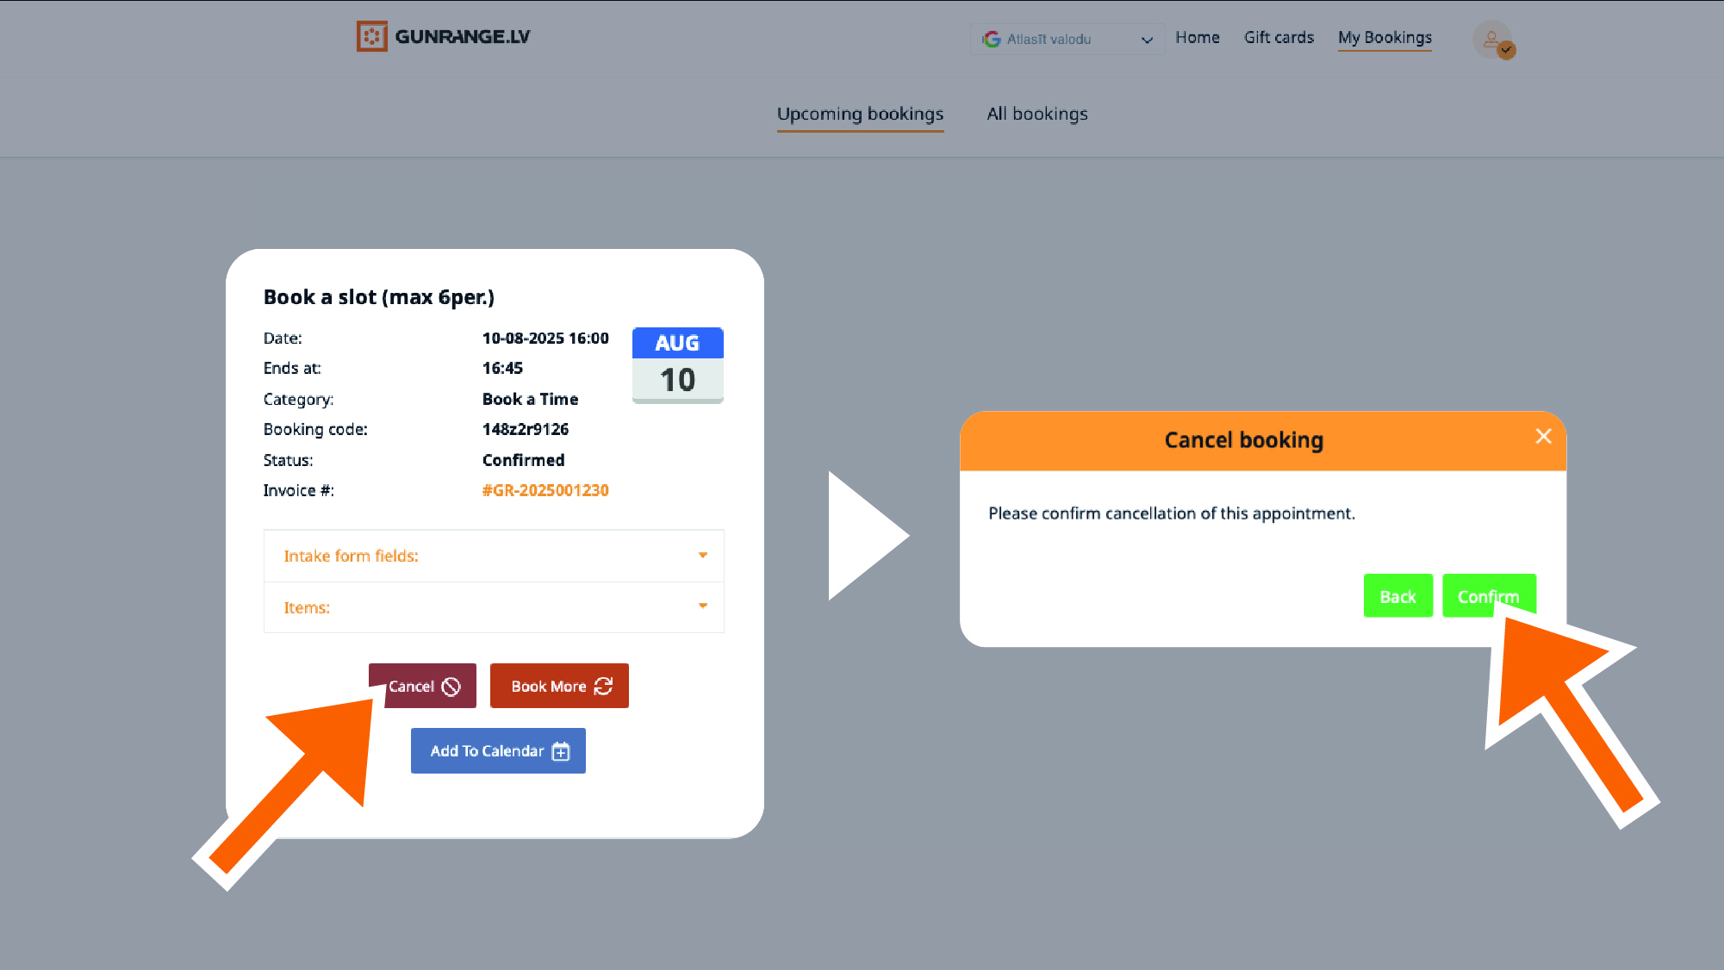Open invoice link #GR-2025001230
The width and height of the screenshot is (1724, 970).
coord(545,490)
